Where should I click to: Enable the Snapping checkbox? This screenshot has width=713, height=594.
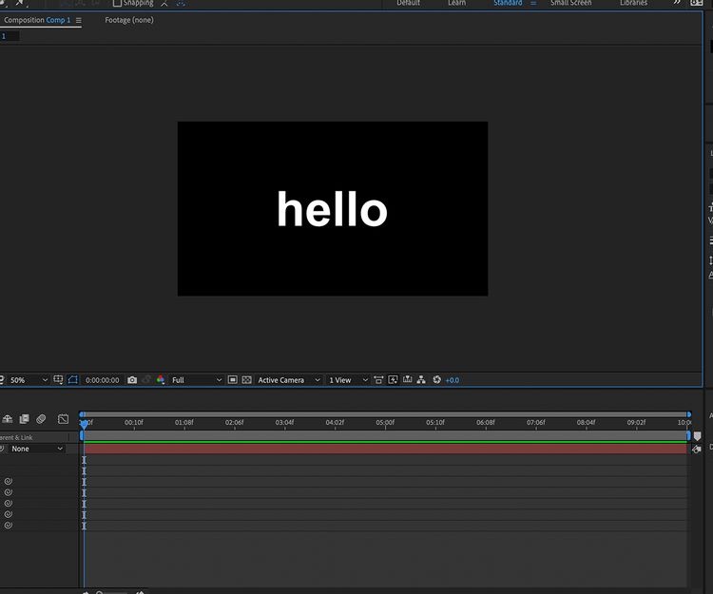coord(118,4)
